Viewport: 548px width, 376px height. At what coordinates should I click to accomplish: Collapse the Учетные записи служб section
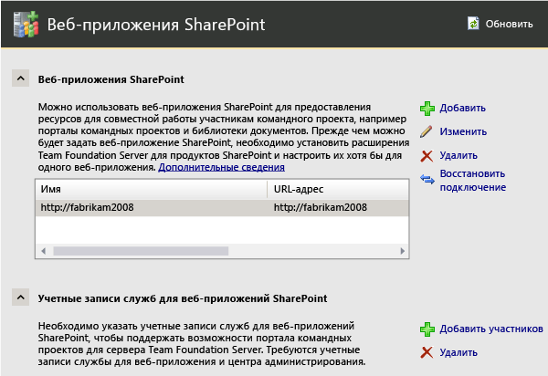pyautogui.click(x=21, y=298)
